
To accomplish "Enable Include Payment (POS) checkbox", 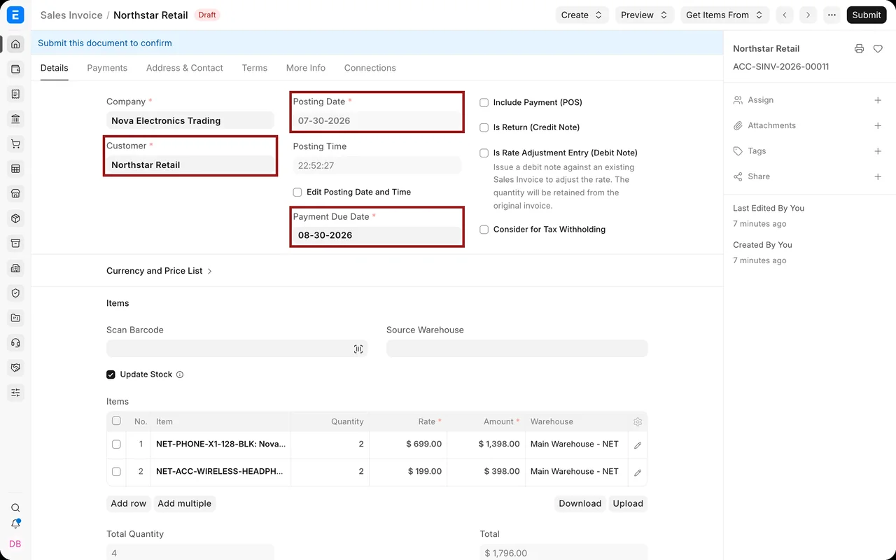I will coord(484,103).
